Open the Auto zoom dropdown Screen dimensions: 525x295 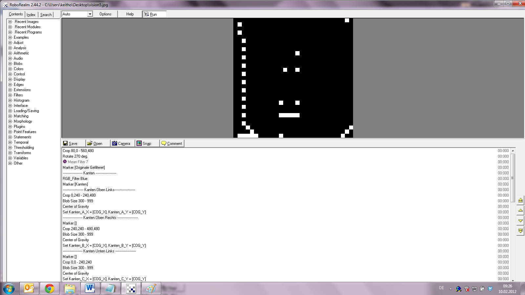[90, 14]
